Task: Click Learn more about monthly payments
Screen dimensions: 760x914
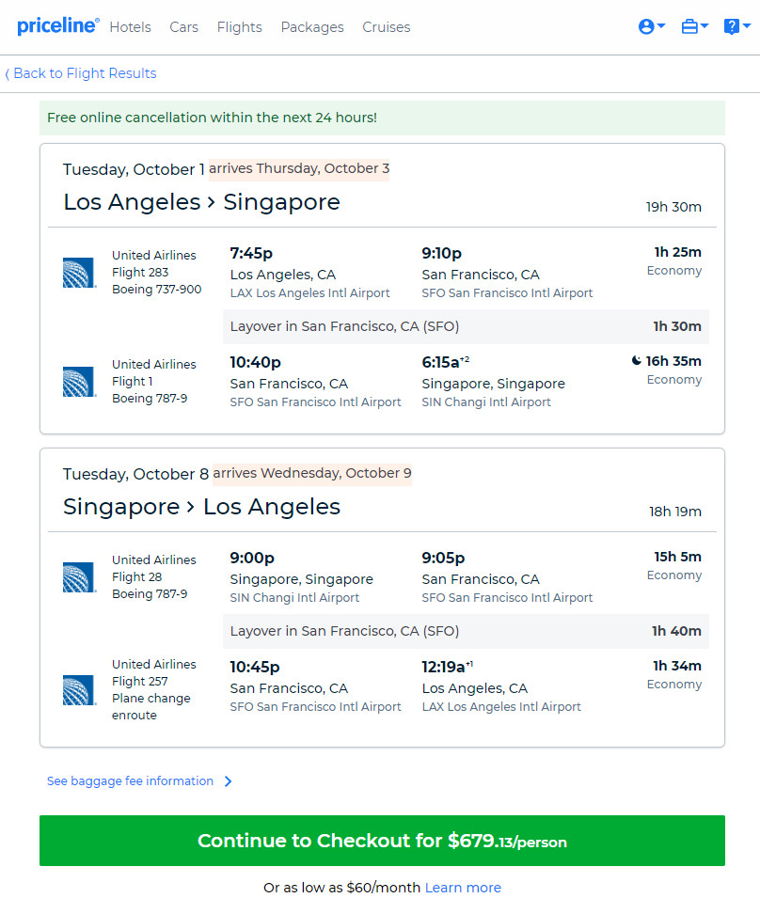Action: [x=463, y=888]
